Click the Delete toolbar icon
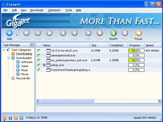The height and width of the screenshot is (122, 163). [49, 33]
